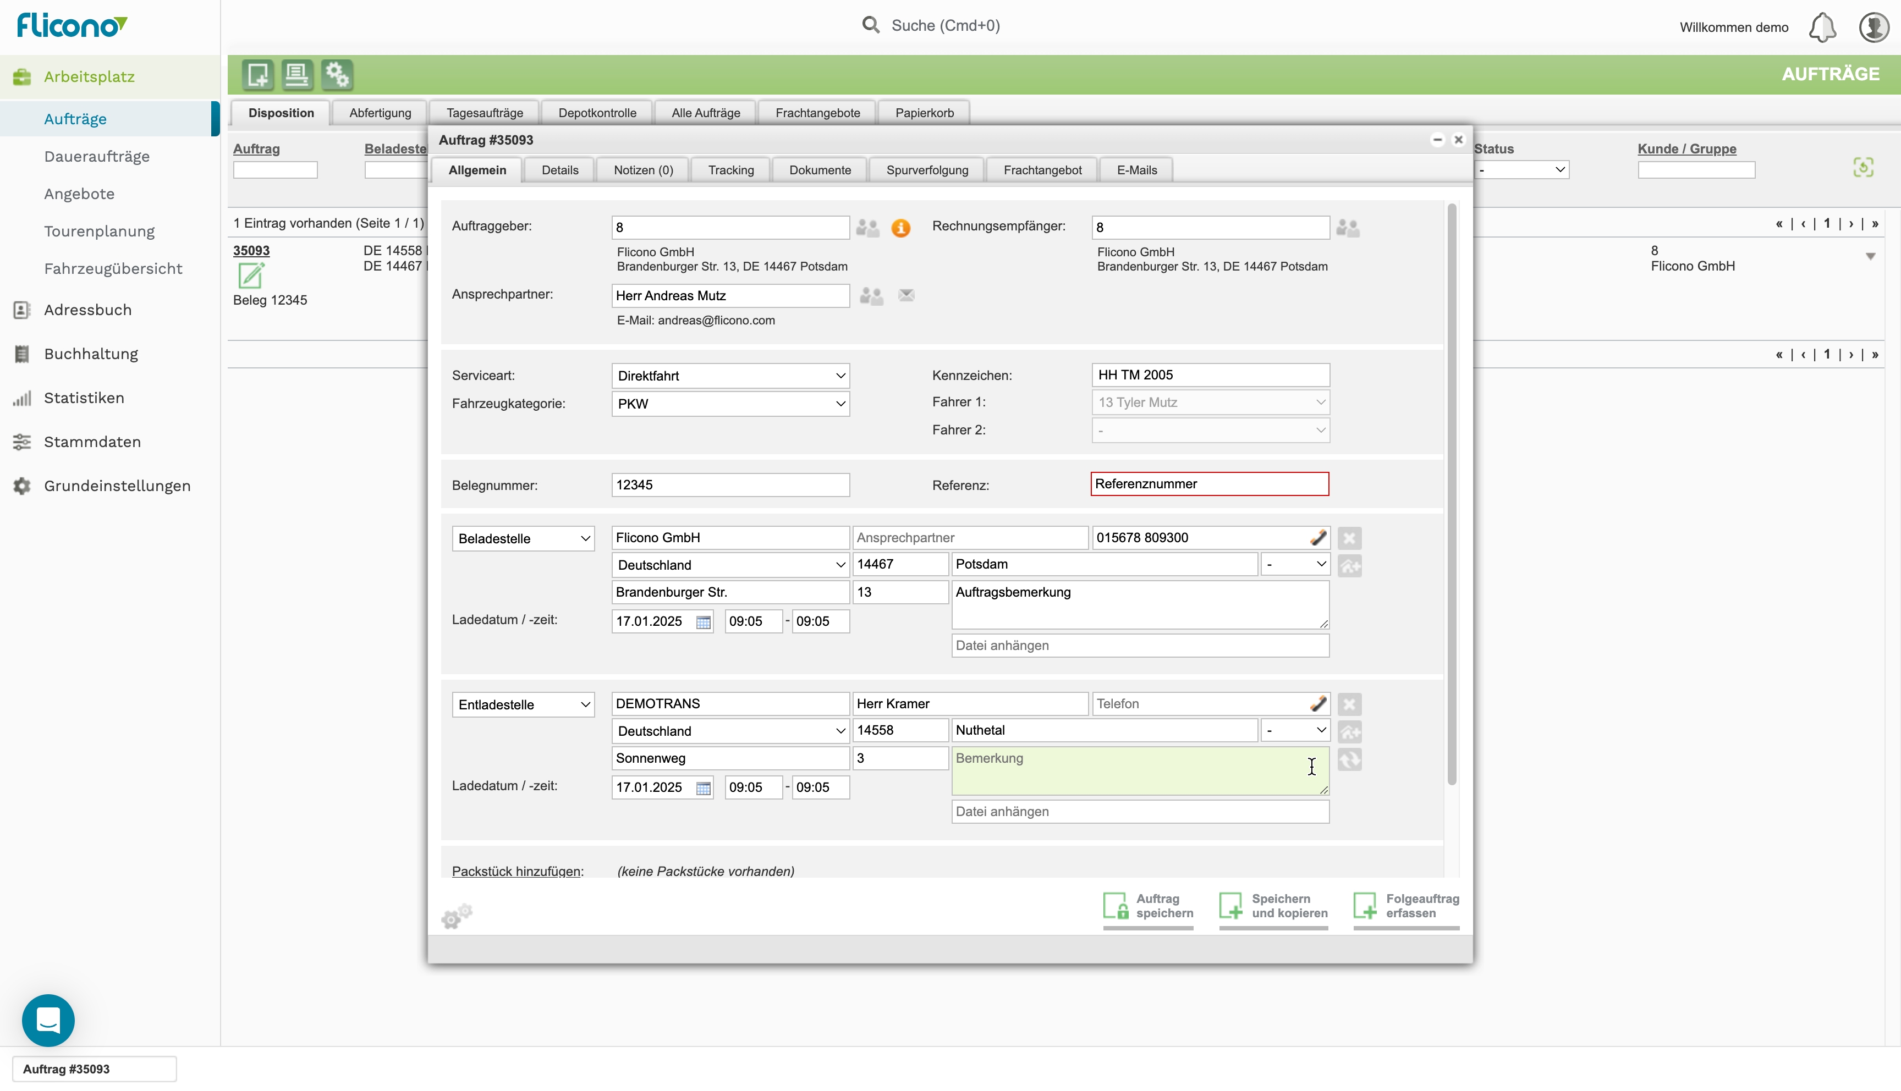Click the notification bell icon
The height and width of the screenshot is (1091, 1901).
tap(1822, 27)
